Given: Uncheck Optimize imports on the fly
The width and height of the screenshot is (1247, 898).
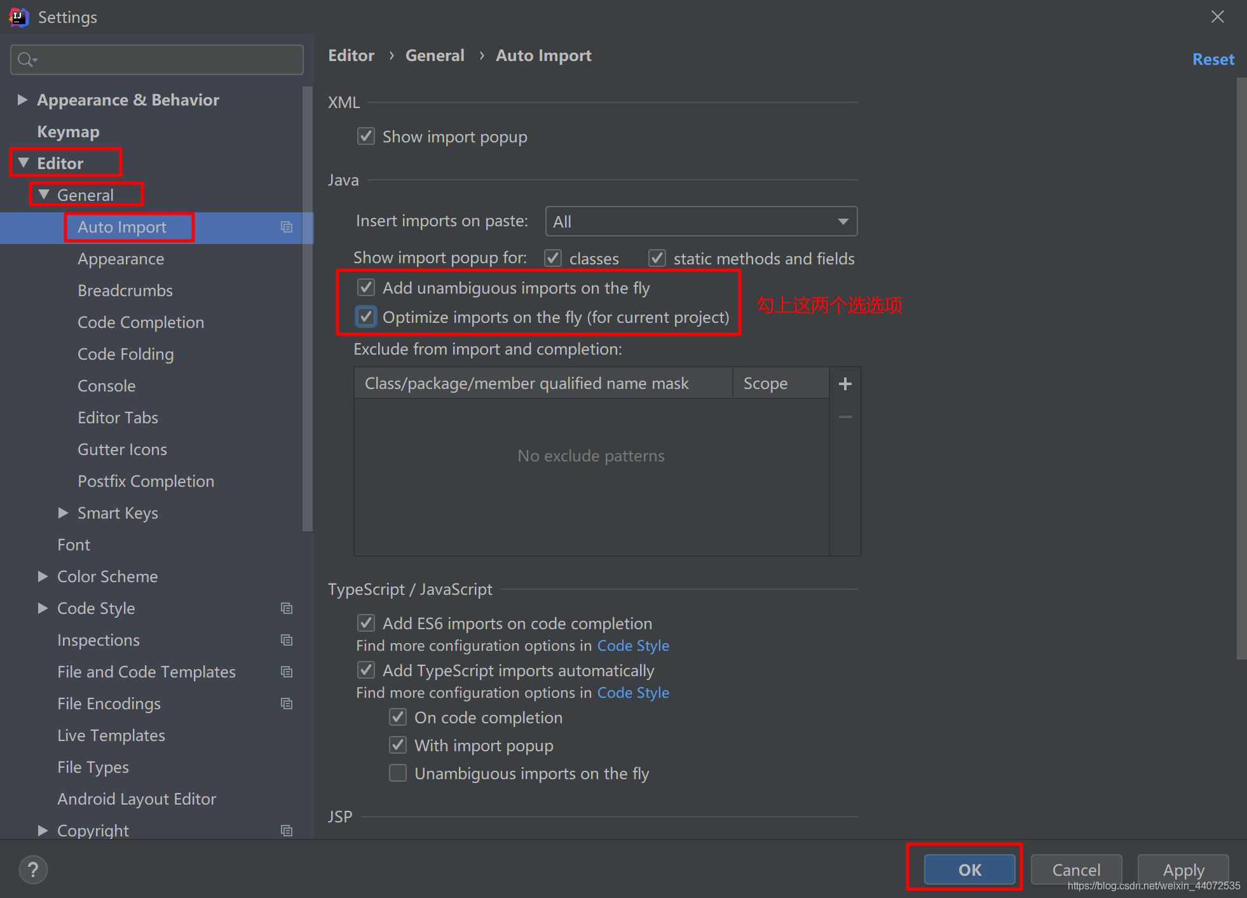Looking at the screenshot, I should click(366, 317).
